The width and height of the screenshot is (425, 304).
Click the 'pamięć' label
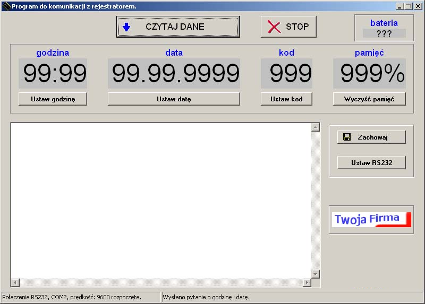pyautogui.click(x=369, y=53)
